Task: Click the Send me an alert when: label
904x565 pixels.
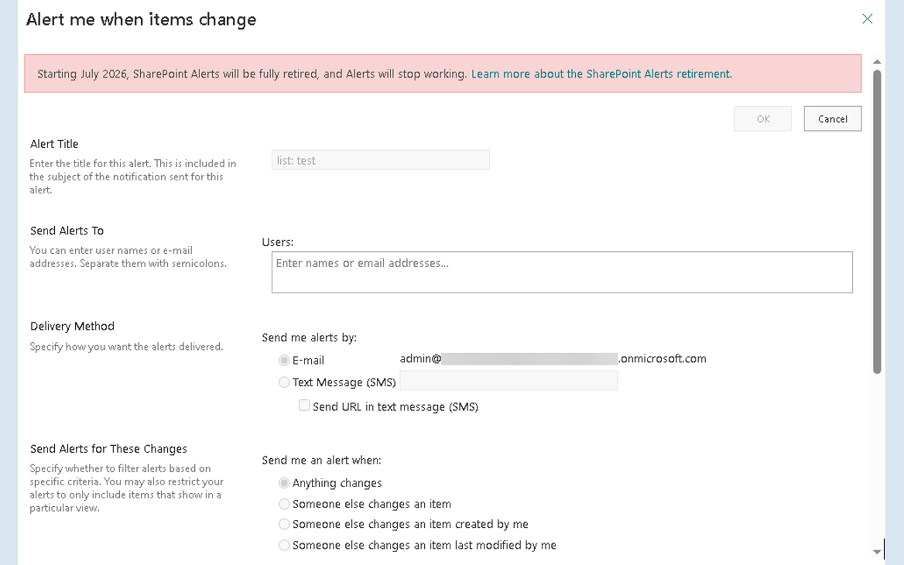Action: point(321,460)
